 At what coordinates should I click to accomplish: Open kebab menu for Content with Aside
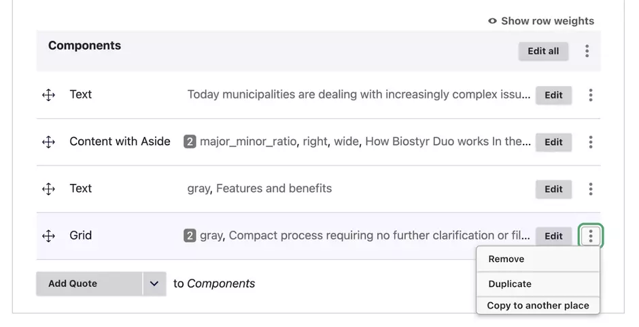click(590, 142)
